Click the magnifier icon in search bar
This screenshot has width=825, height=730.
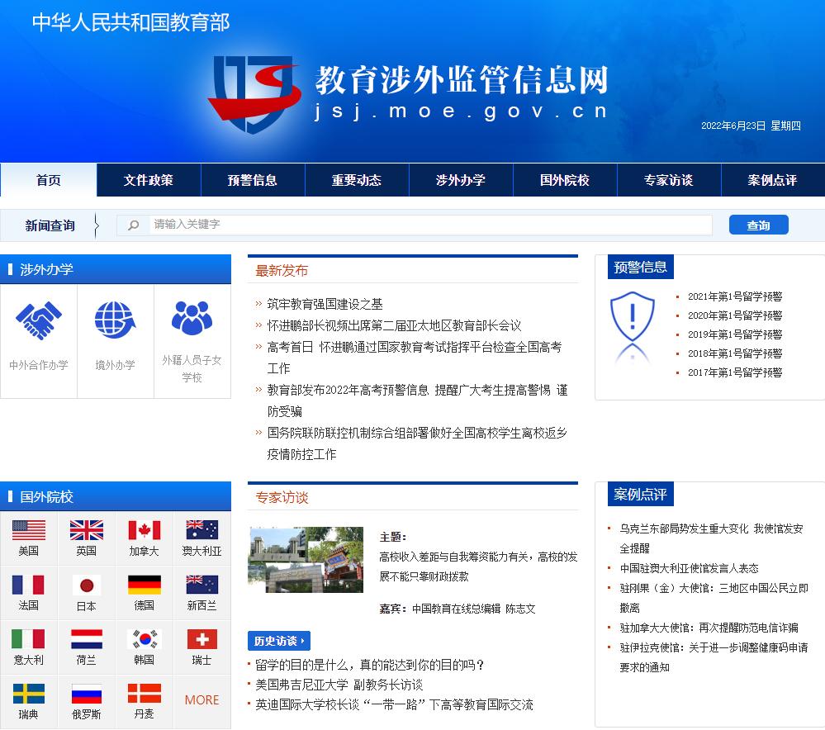coord(135,224)
